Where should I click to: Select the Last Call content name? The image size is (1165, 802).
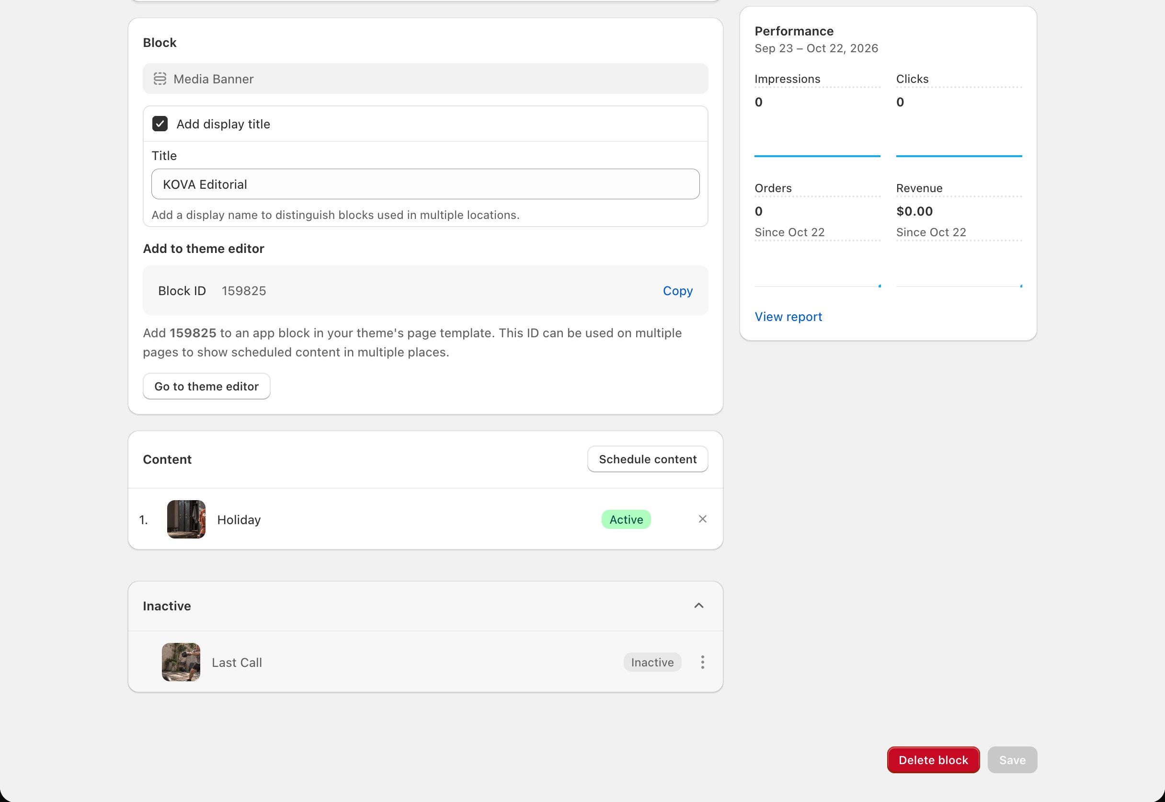pyautogui.click(x=237, y=662)
